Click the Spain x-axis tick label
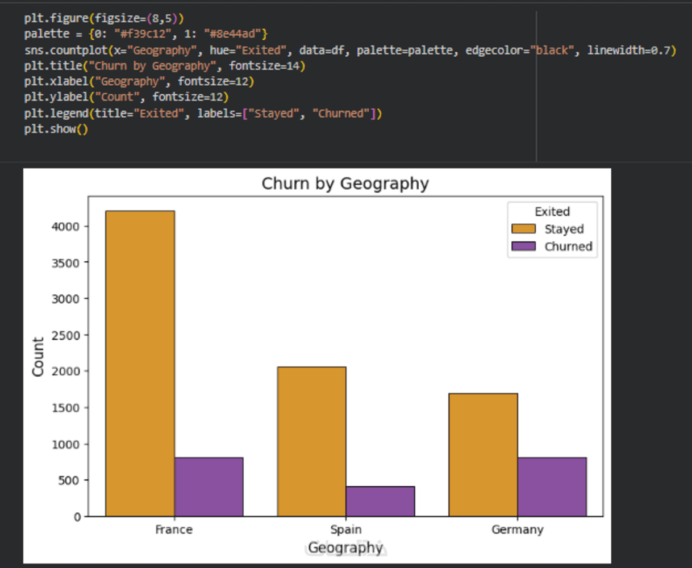The image size is (692, 568). 346,529
